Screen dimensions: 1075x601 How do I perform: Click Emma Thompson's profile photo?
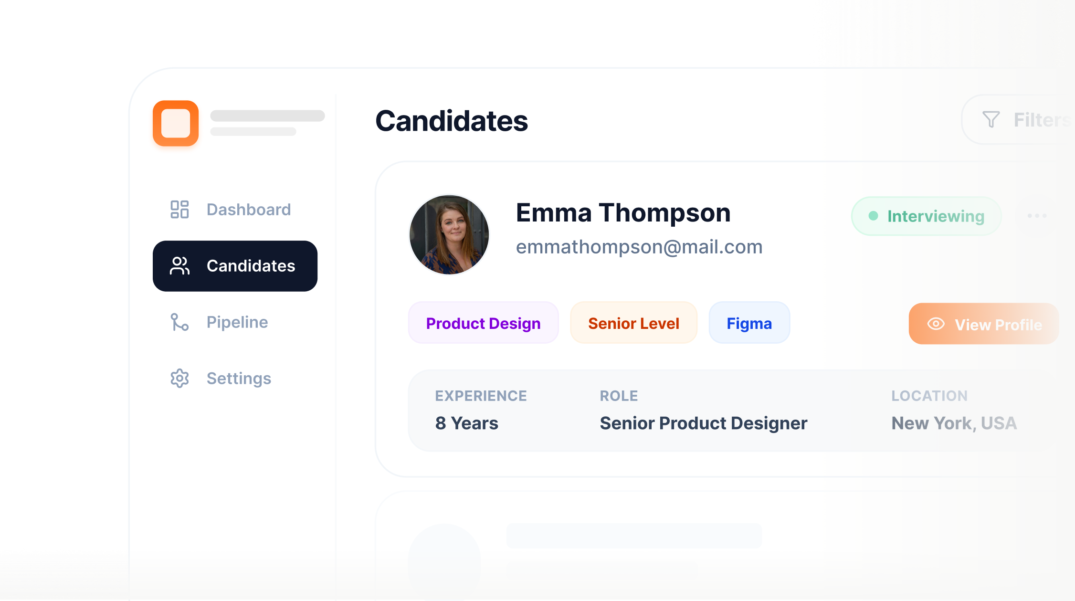coord(449,234)
